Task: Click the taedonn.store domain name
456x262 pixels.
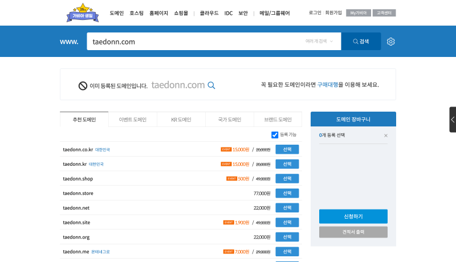Action: click(x=78, y=193)
